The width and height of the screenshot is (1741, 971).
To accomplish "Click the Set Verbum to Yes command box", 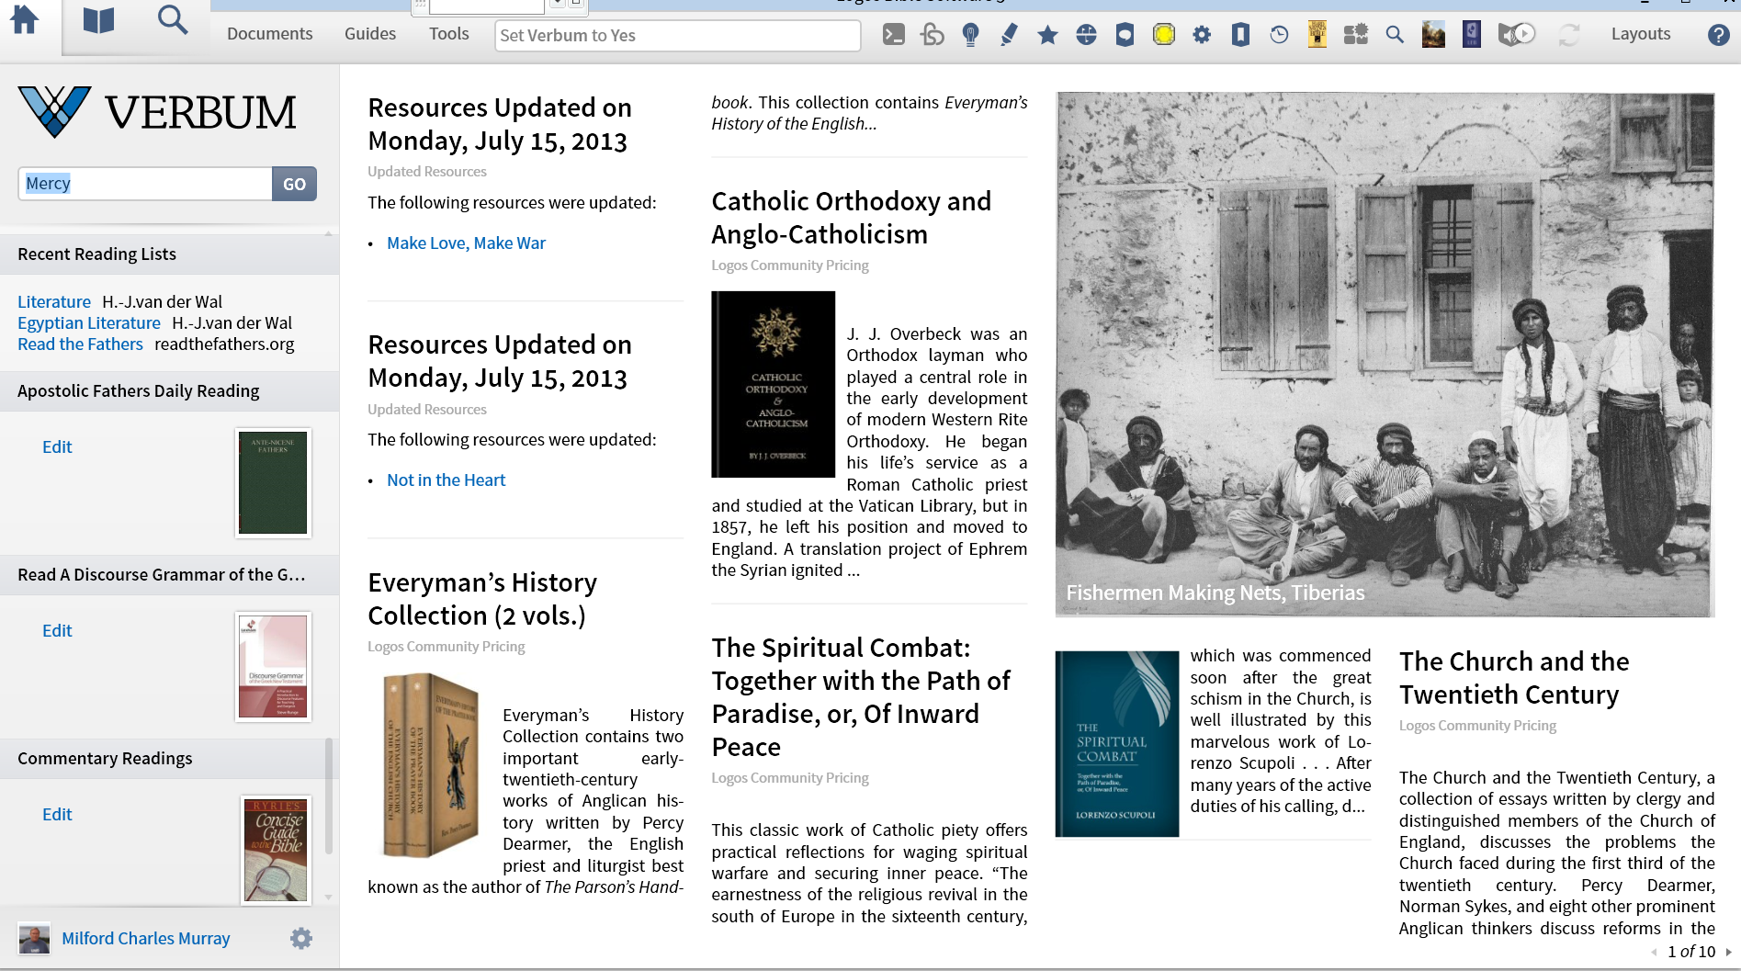I will (x=677, y=35).
